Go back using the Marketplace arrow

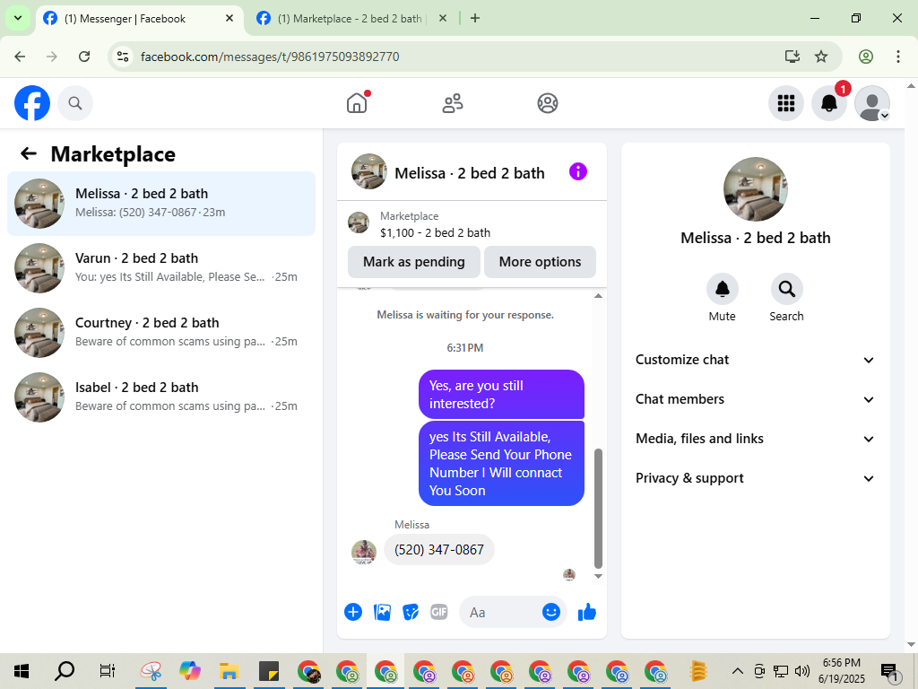pyautogui.click(x=29, y=153)
